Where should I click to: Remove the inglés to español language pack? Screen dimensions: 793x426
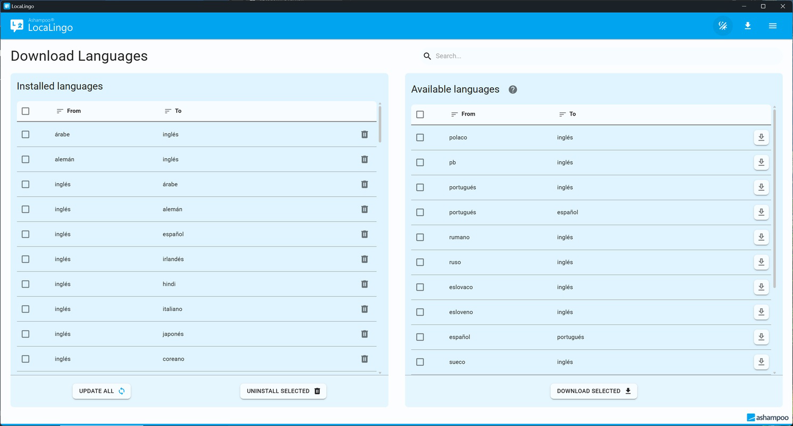[x=365, y=234]
